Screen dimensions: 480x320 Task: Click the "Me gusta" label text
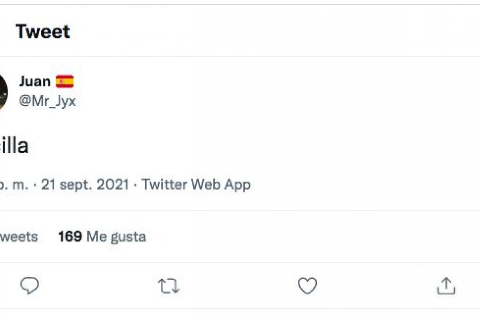[x=116, y=237]
